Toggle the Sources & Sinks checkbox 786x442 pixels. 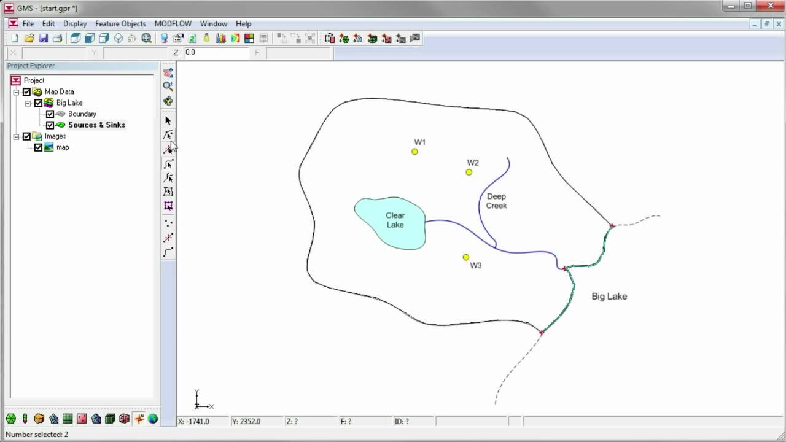click(50, 125)
